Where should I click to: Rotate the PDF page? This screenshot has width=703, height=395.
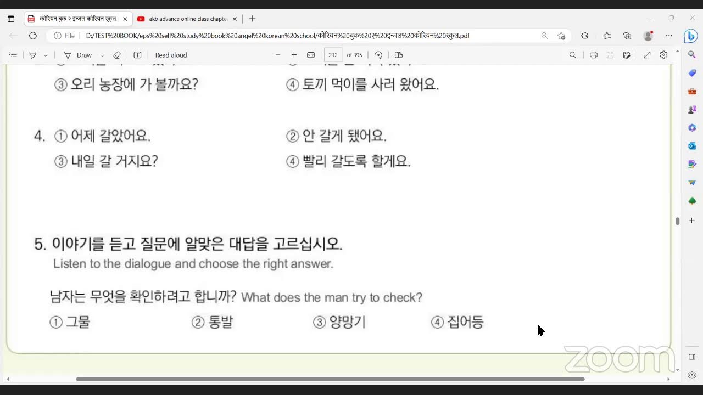(378, 55)
